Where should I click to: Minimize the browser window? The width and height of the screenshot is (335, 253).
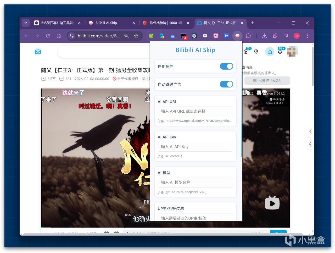280,23
